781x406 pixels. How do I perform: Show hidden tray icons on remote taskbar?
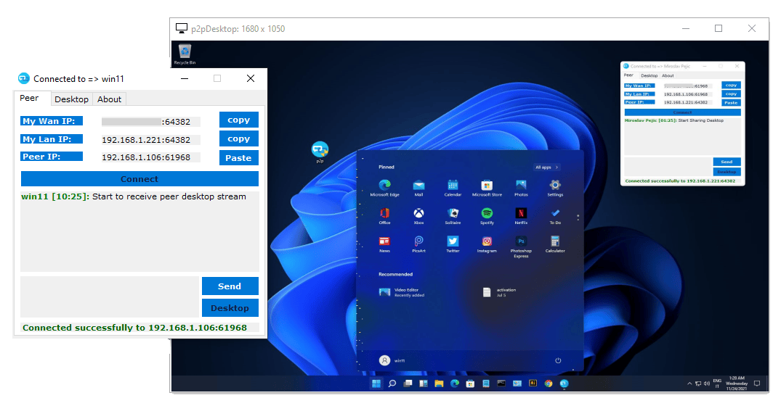(689, 384)
